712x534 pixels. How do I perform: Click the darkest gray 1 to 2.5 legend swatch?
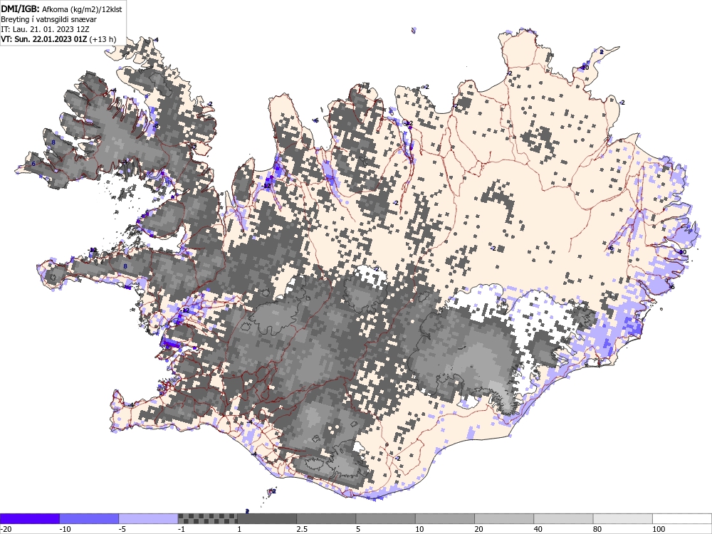pos(267,518)
